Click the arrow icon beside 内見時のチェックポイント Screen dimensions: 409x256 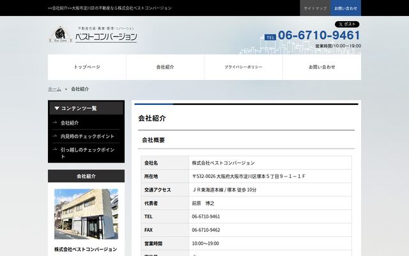point(55,136)
